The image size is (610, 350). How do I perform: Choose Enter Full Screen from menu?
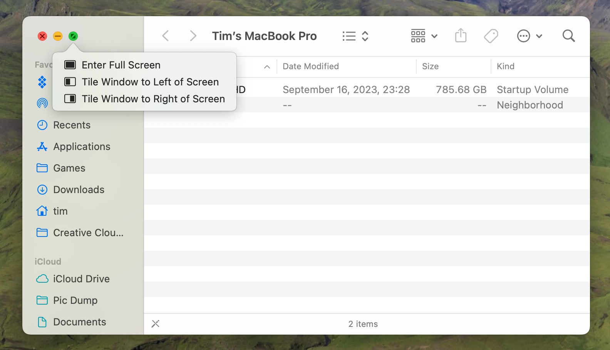(121, 65)
